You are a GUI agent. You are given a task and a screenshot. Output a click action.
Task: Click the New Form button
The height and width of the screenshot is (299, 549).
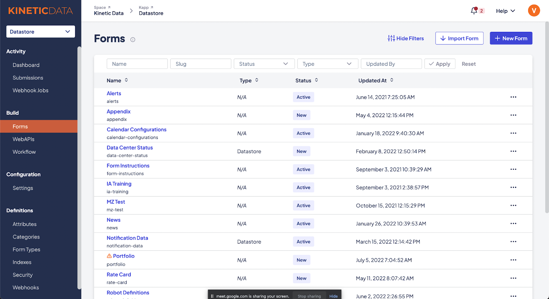(x=511, y=38)
